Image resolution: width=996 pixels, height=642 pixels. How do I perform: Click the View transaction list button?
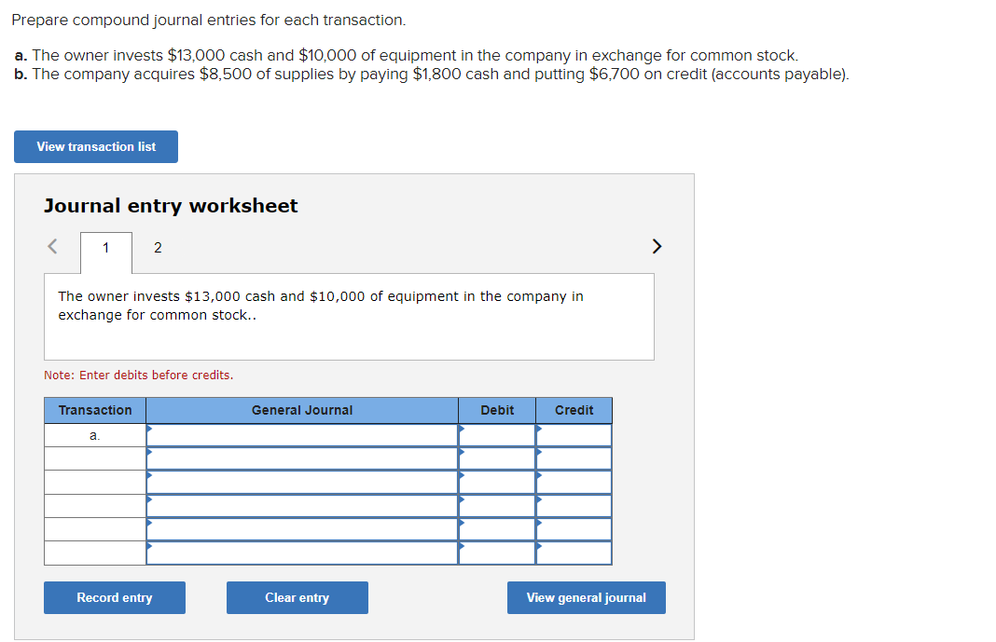click(95, 146)
